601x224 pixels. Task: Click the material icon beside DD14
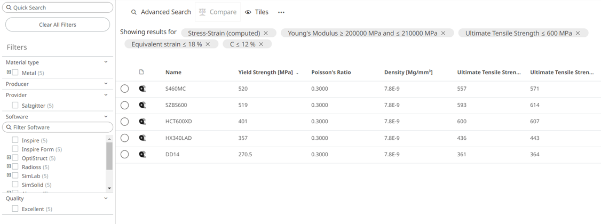click(142, 155)
